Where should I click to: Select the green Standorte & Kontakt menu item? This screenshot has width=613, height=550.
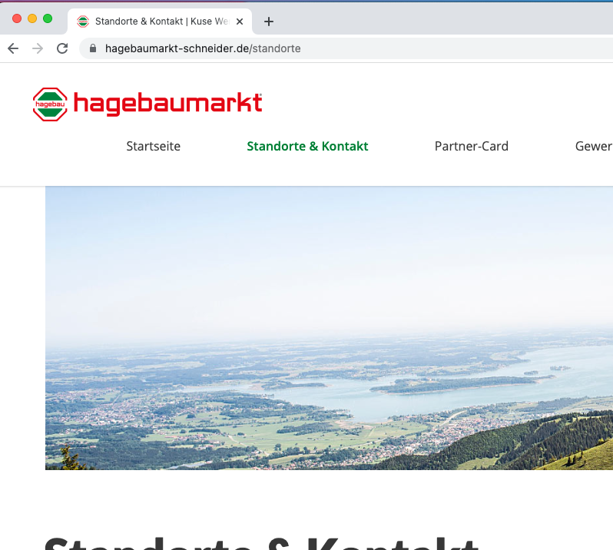pyautogui.click(x=307, y=146)
